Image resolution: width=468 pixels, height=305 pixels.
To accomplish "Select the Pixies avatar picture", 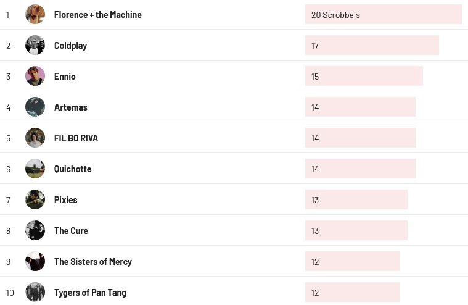I will point(35,199).
